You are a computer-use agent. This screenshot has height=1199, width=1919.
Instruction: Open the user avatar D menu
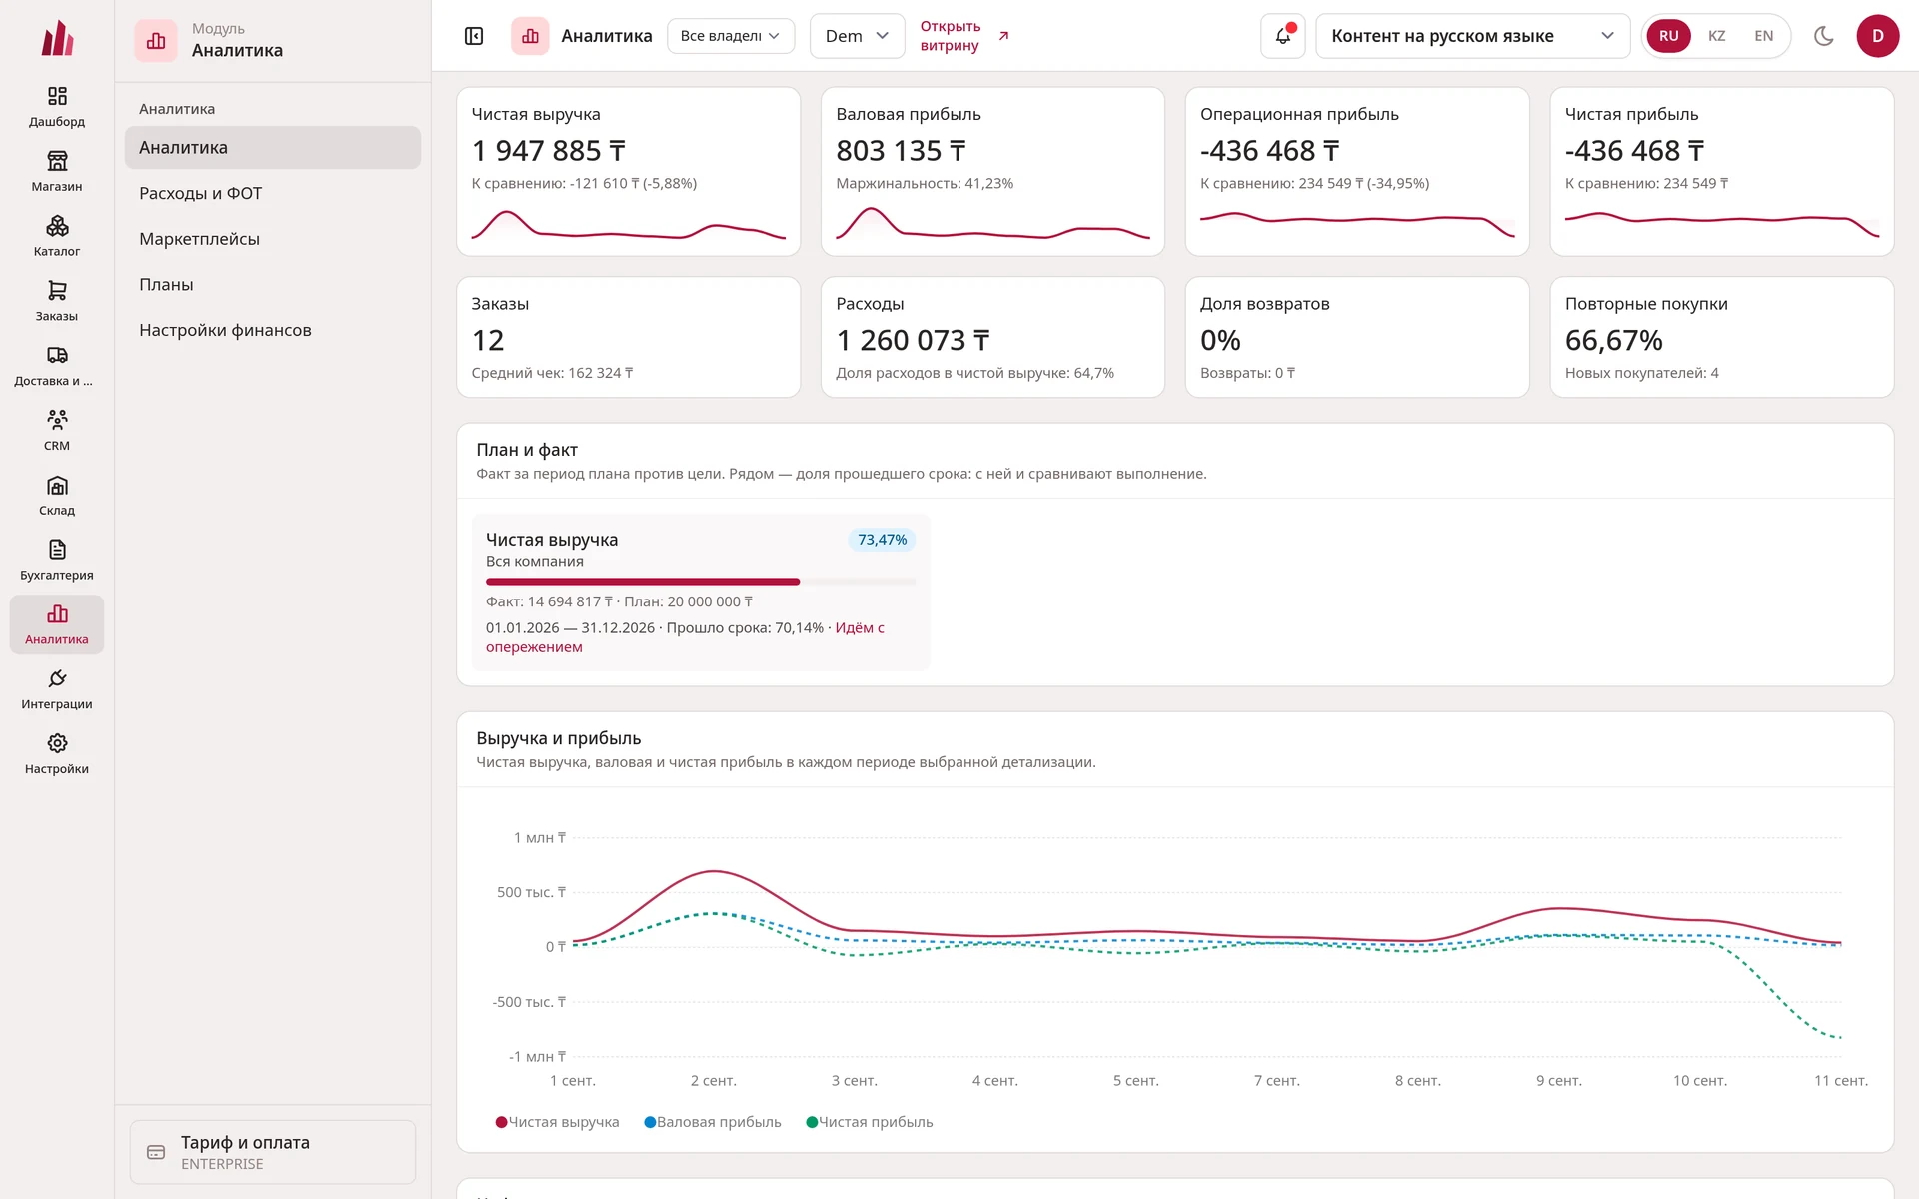pos(1877,36)
